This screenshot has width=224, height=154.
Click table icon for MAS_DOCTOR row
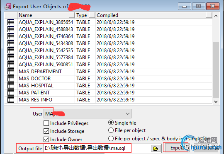click(11, 79)
